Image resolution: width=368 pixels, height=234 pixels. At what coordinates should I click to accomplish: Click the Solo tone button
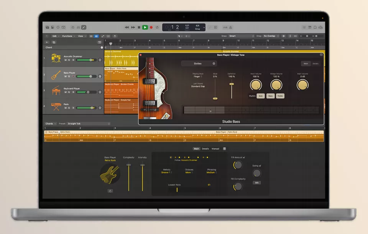[261, 96]
